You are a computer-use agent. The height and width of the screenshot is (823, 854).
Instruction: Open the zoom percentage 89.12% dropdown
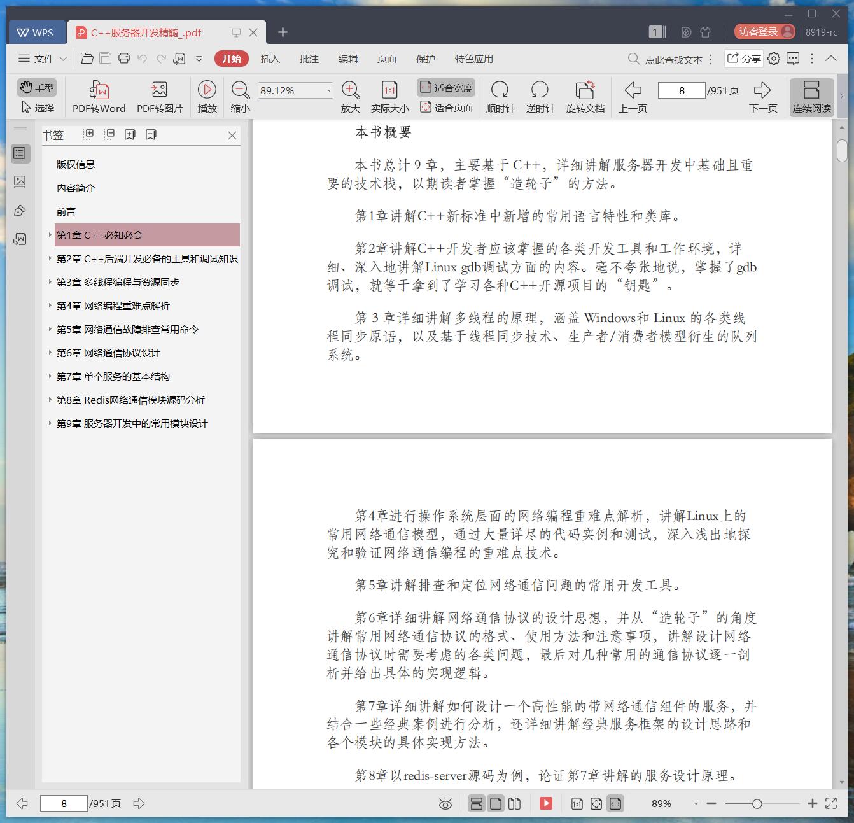point(329,90)
